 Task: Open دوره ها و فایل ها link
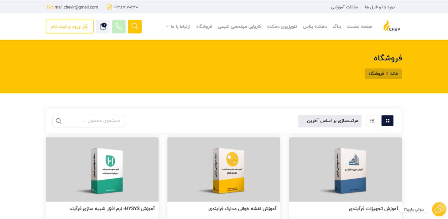tap(380, 7)
